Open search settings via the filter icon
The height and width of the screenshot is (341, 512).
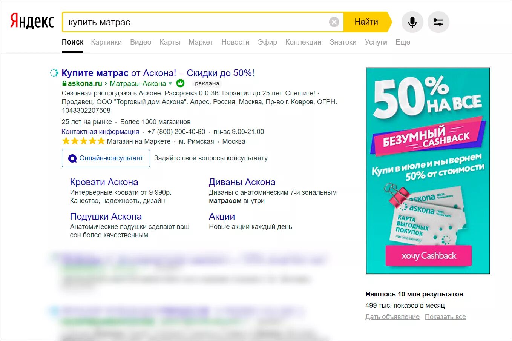tap(438, 22)
